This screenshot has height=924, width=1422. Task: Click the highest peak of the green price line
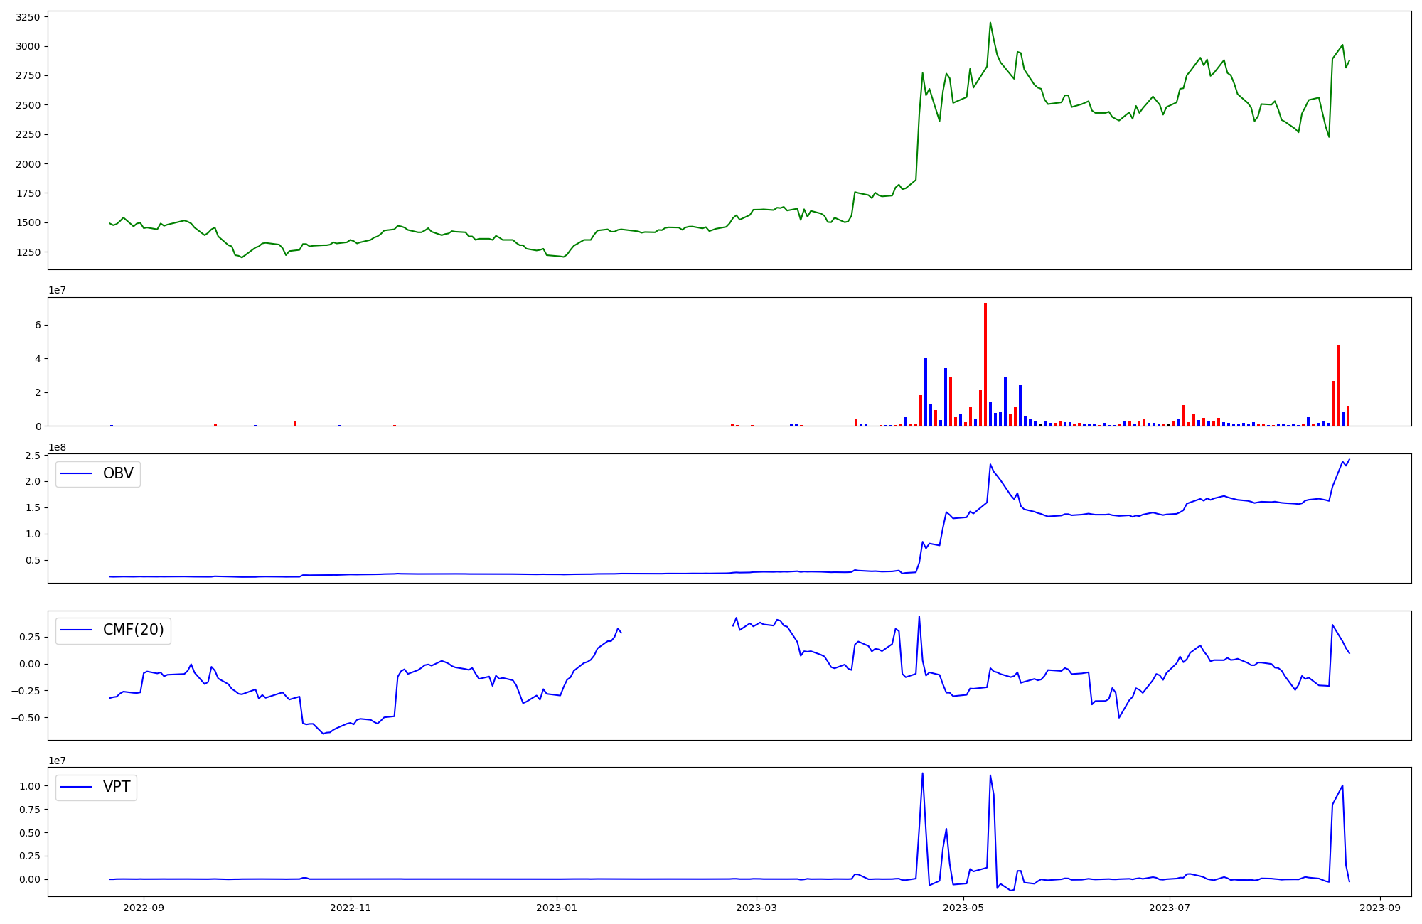click(x=990, y=23)
